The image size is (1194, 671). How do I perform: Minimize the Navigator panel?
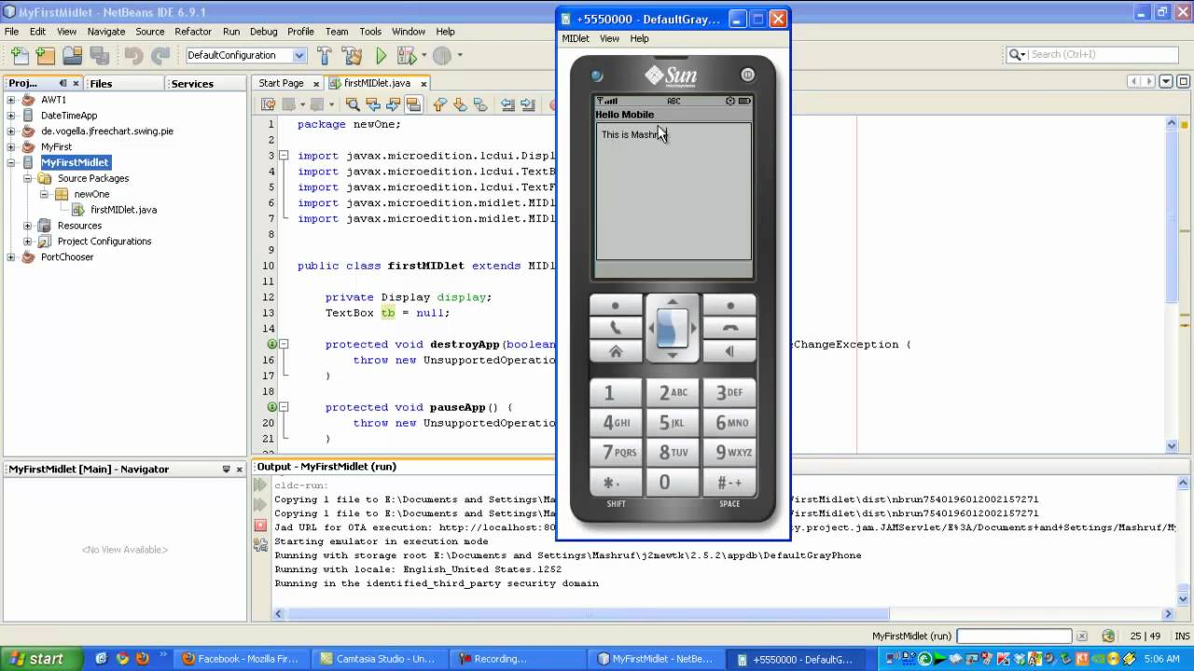tap(227, 470)
